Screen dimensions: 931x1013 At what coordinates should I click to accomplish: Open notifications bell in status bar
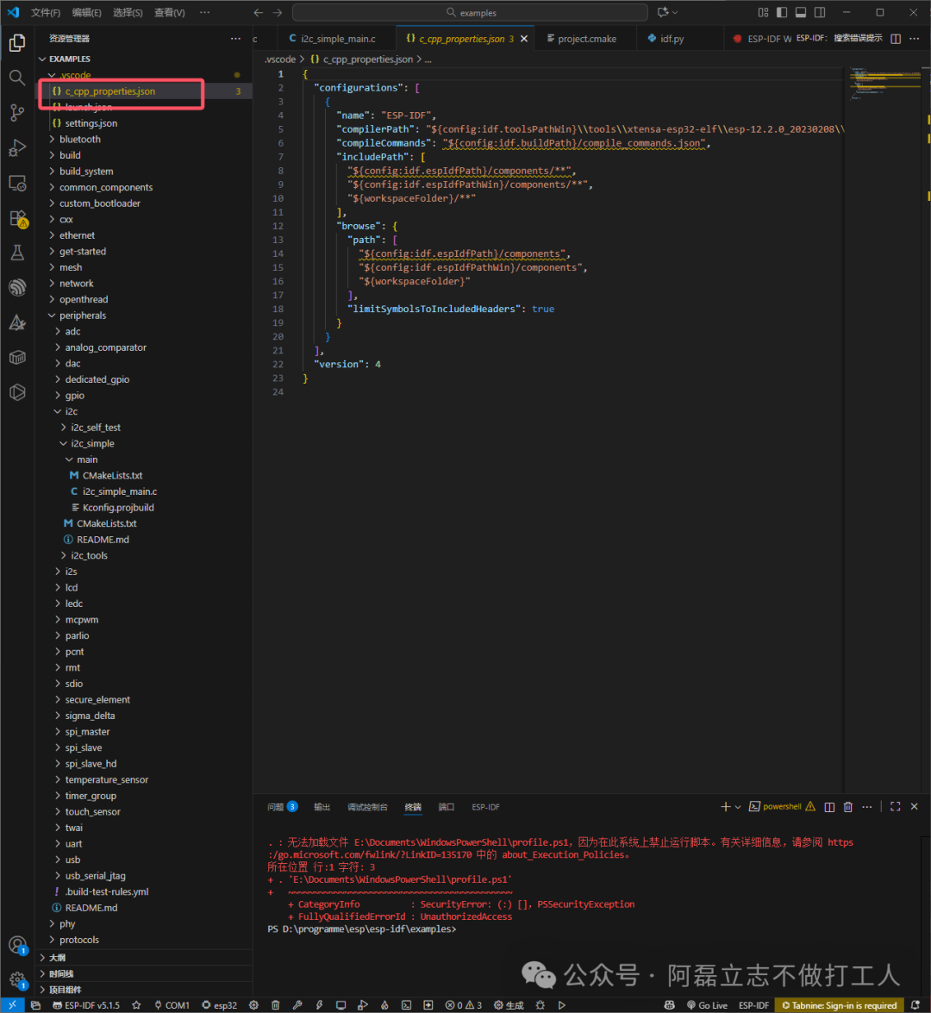[915, 1005]
